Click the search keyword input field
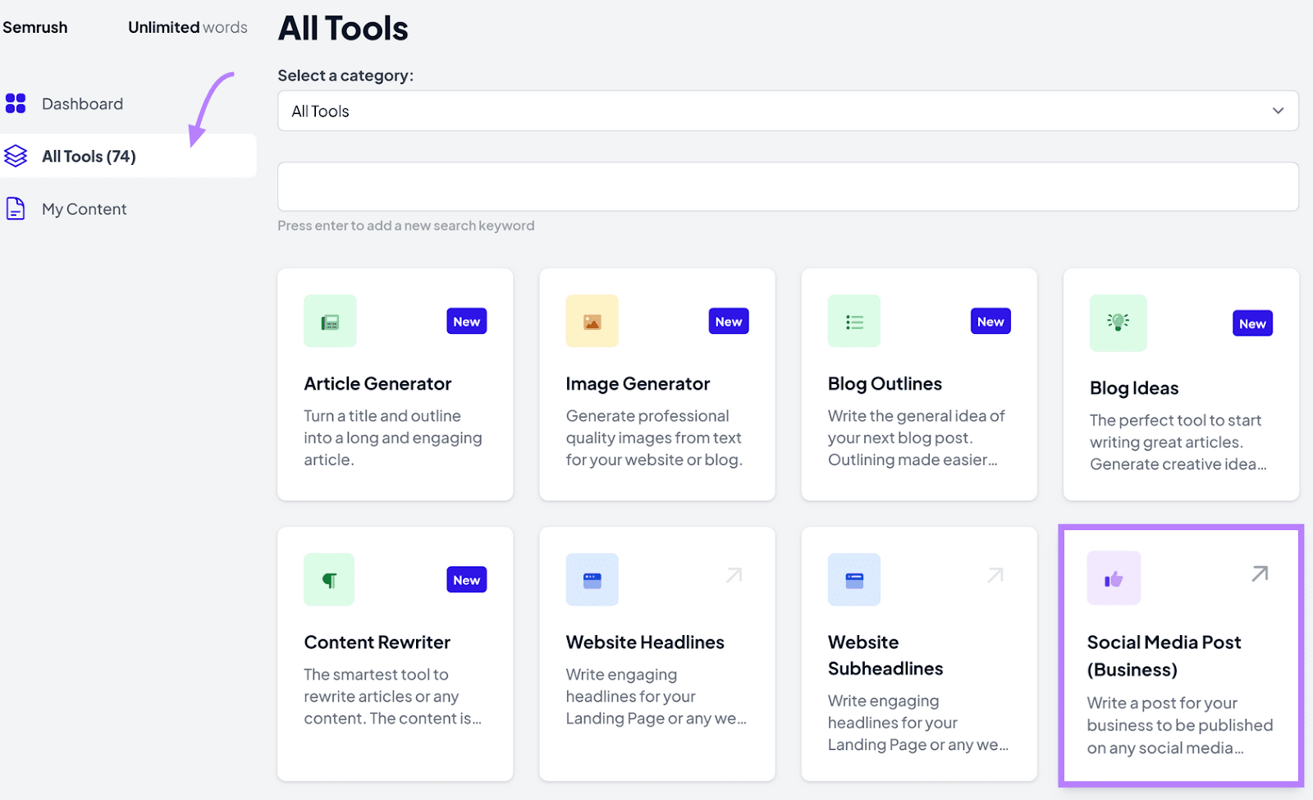The height and width of the screenshot is (800, 1313). point(788,186)
